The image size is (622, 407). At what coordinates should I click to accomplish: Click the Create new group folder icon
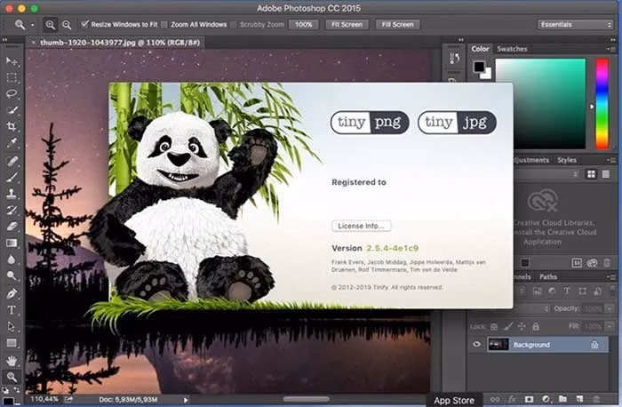coord(562,399)
